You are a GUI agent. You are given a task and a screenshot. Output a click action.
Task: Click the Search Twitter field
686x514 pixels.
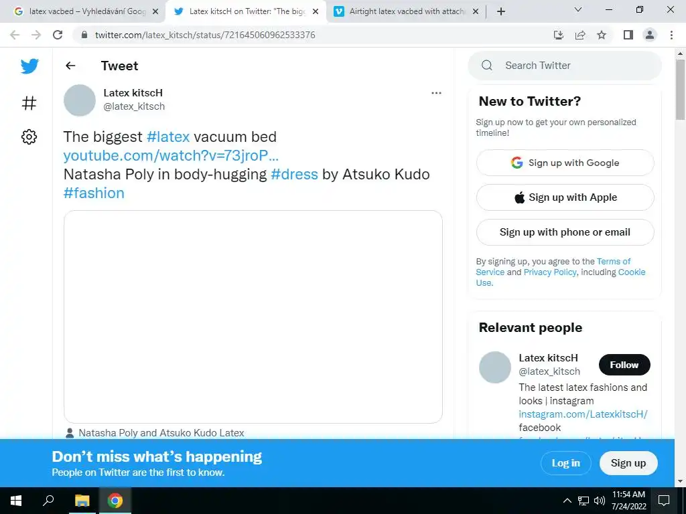tap(564, 66)
